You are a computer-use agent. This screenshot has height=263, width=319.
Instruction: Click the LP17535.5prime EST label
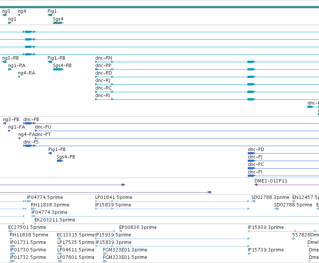[x=76, y=242]
